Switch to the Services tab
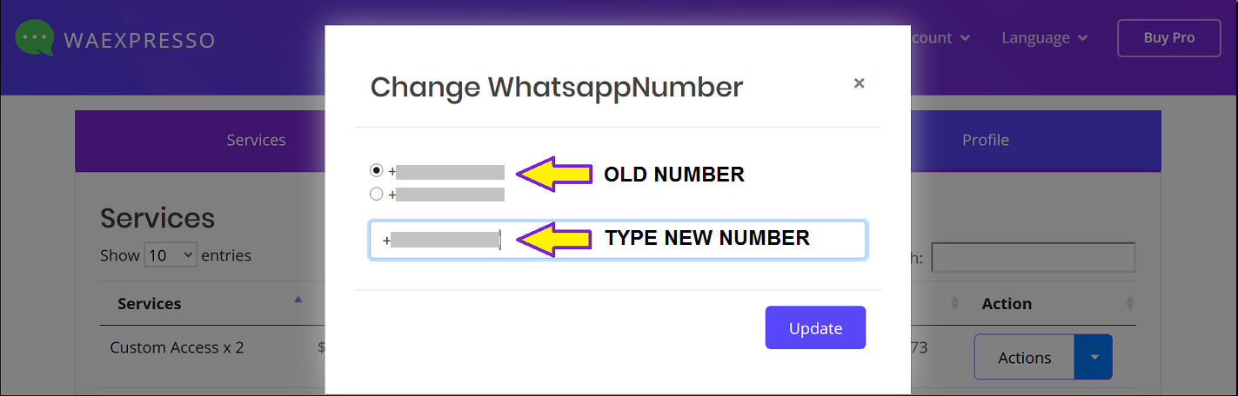The width and height of the screenshot is (1238, 396). coord(256,140)
